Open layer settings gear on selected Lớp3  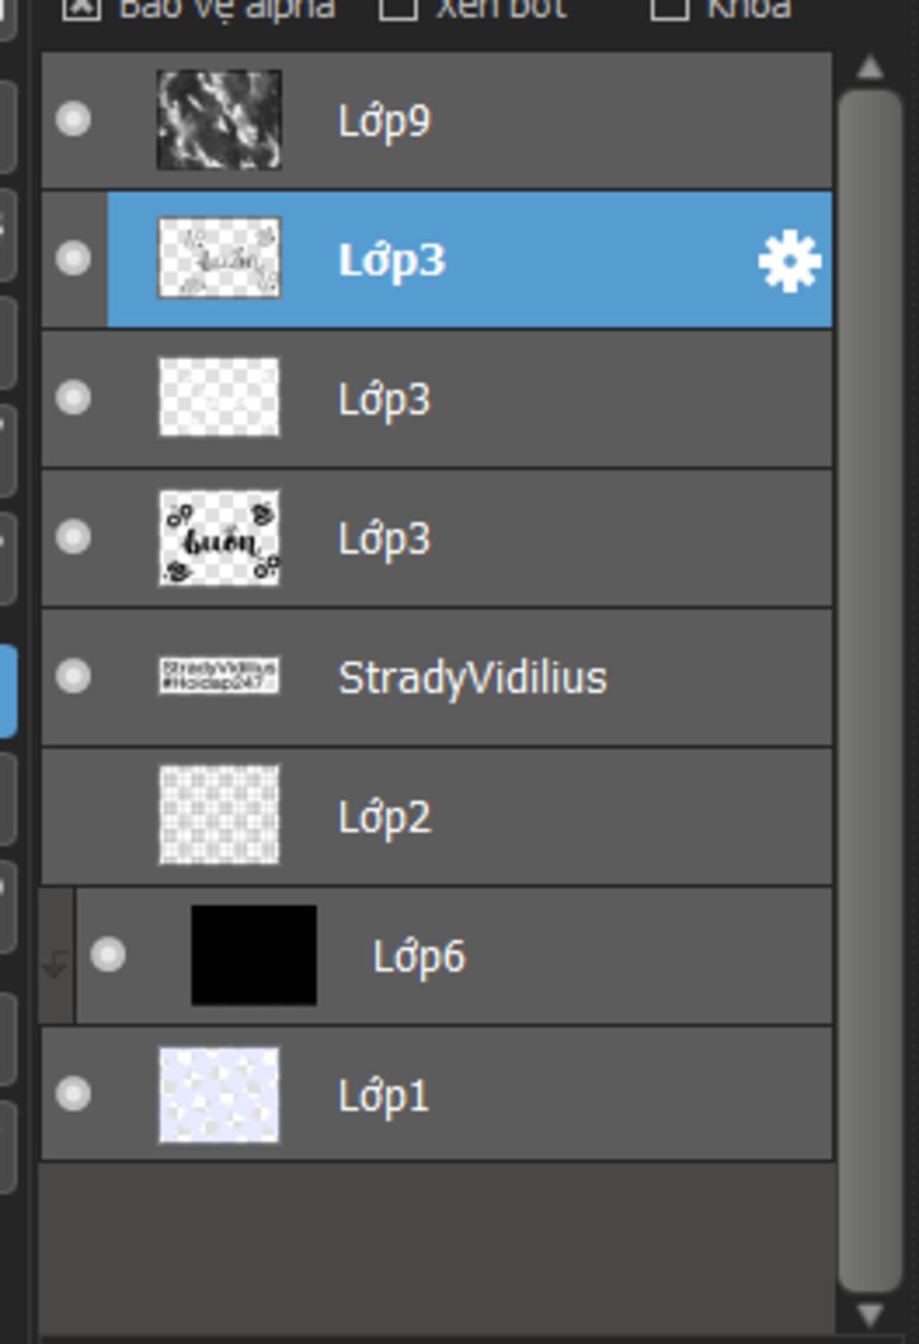[790, 261]
